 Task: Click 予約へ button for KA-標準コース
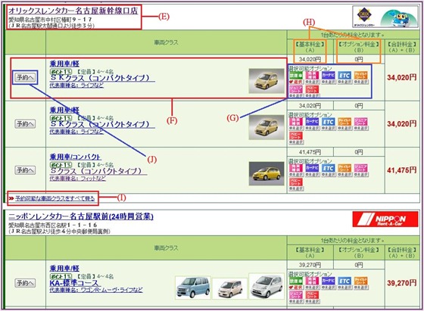[x=25, y=283]
